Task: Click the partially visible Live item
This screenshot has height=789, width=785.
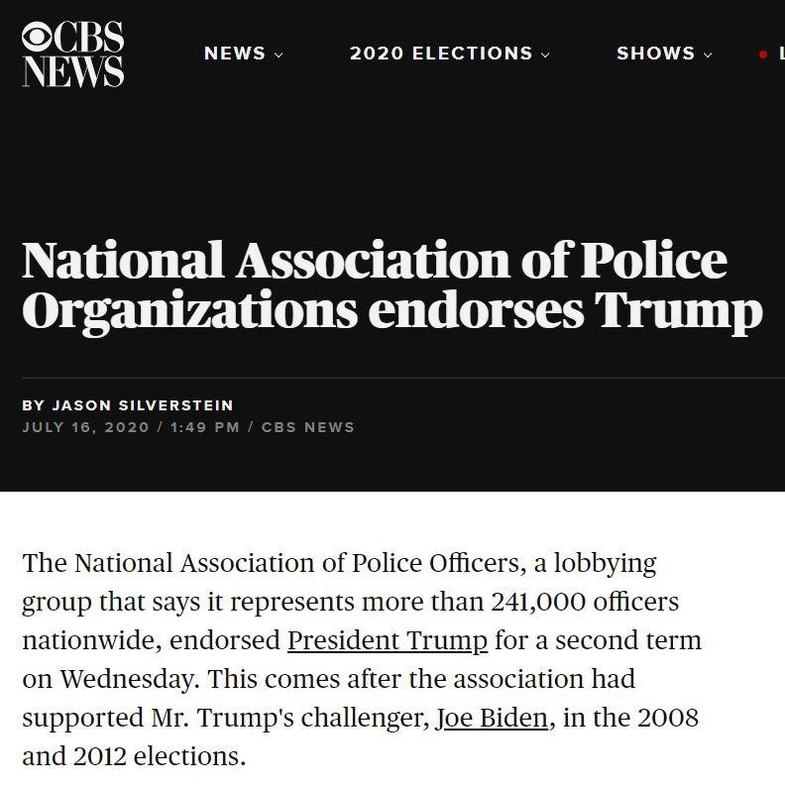Action: 781,54
